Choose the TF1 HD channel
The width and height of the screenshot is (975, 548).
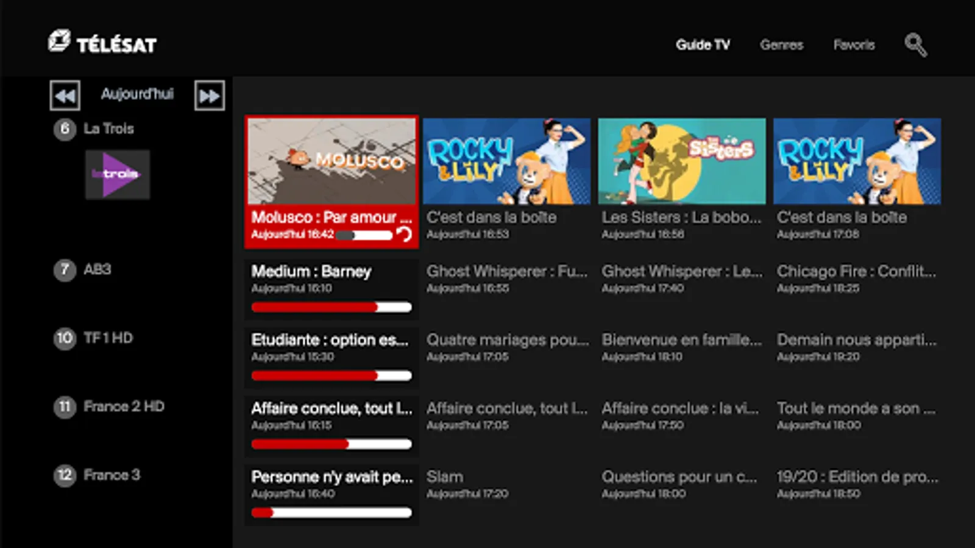coord(108,338)
